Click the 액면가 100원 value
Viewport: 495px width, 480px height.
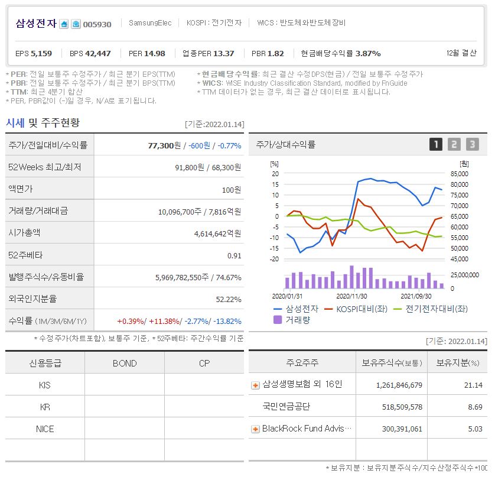click(x=232, y=190)
